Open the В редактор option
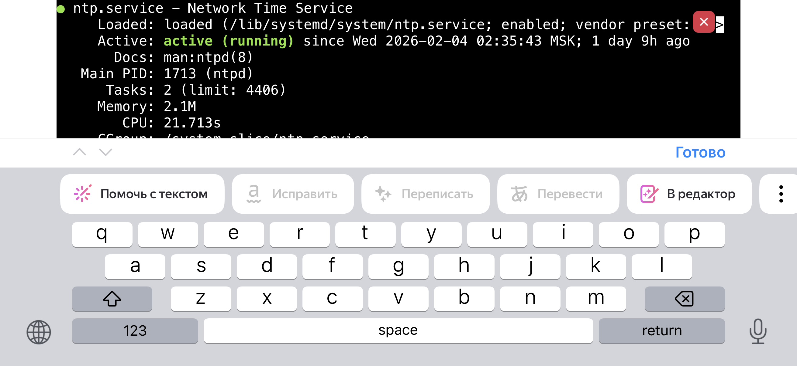Image resolution: width=797 pixels, height=366 pixels. coord(689,194)
